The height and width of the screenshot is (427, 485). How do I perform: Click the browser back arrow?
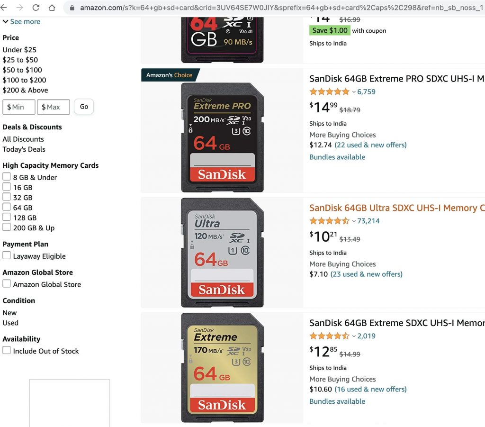point(4,8)
